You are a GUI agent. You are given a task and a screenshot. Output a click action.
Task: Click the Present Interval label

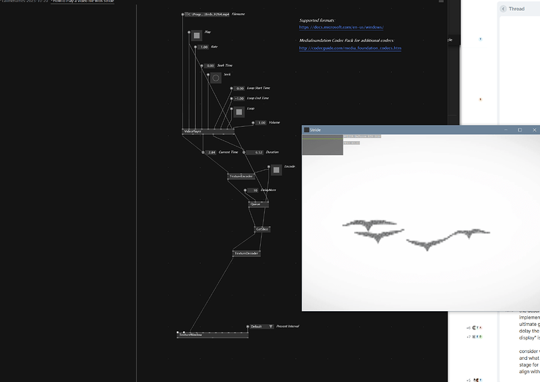[287, 326]
